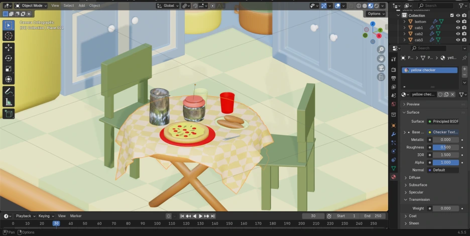
Task: Open outliner filter dropdown
Action: [463, 6]
